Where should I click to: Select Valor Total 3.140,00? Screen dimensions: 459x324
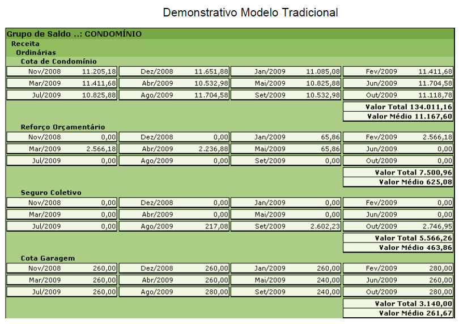click(x=398, y=304)
